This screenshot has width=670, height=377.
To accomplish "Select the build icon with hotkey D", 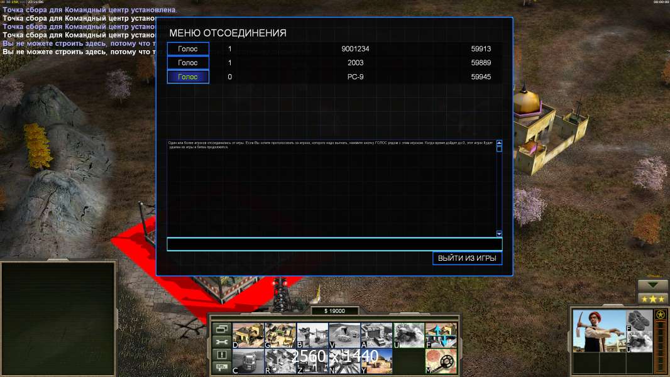I will point(248,335).
